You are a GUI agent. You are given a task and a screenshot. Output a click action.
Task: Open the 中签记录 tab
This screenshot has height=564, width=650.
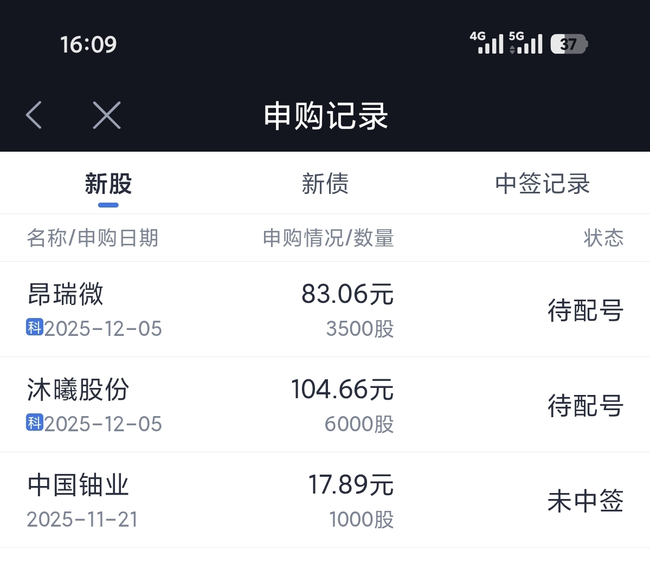tap(542, 184)
